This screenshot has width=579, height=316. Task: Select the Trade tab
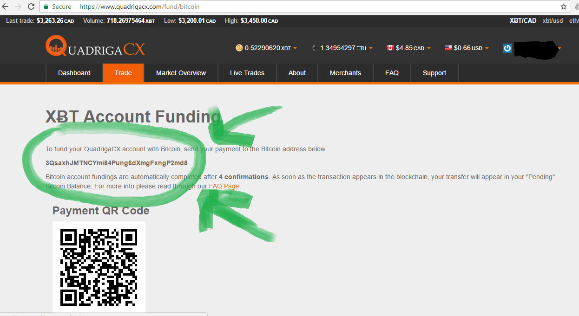click(123, 73)
